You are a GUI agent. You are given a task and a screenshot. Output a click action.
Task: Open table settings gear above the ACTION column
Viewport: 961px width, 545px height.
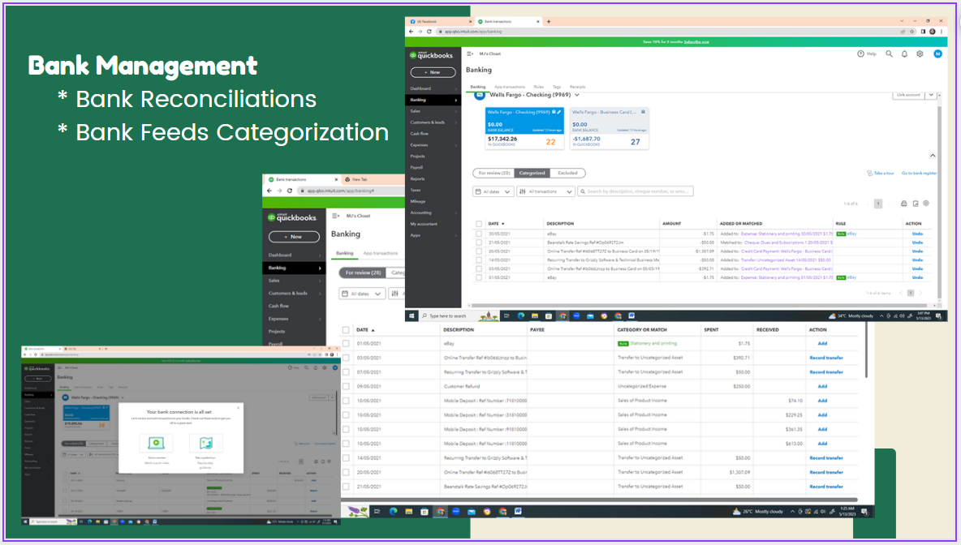[926, 204]
